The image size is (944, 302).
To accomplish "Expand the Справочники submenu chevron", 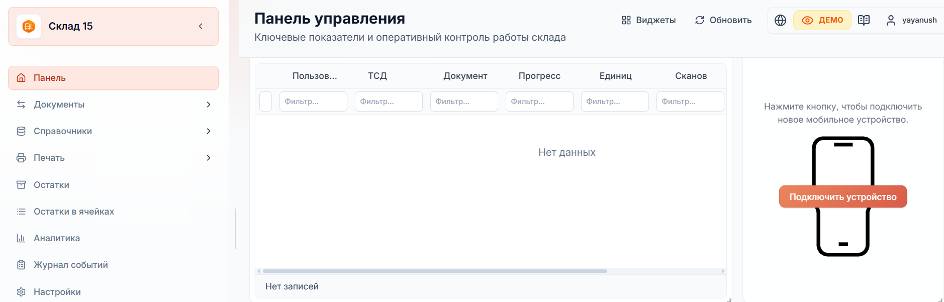I will [209, 131].
